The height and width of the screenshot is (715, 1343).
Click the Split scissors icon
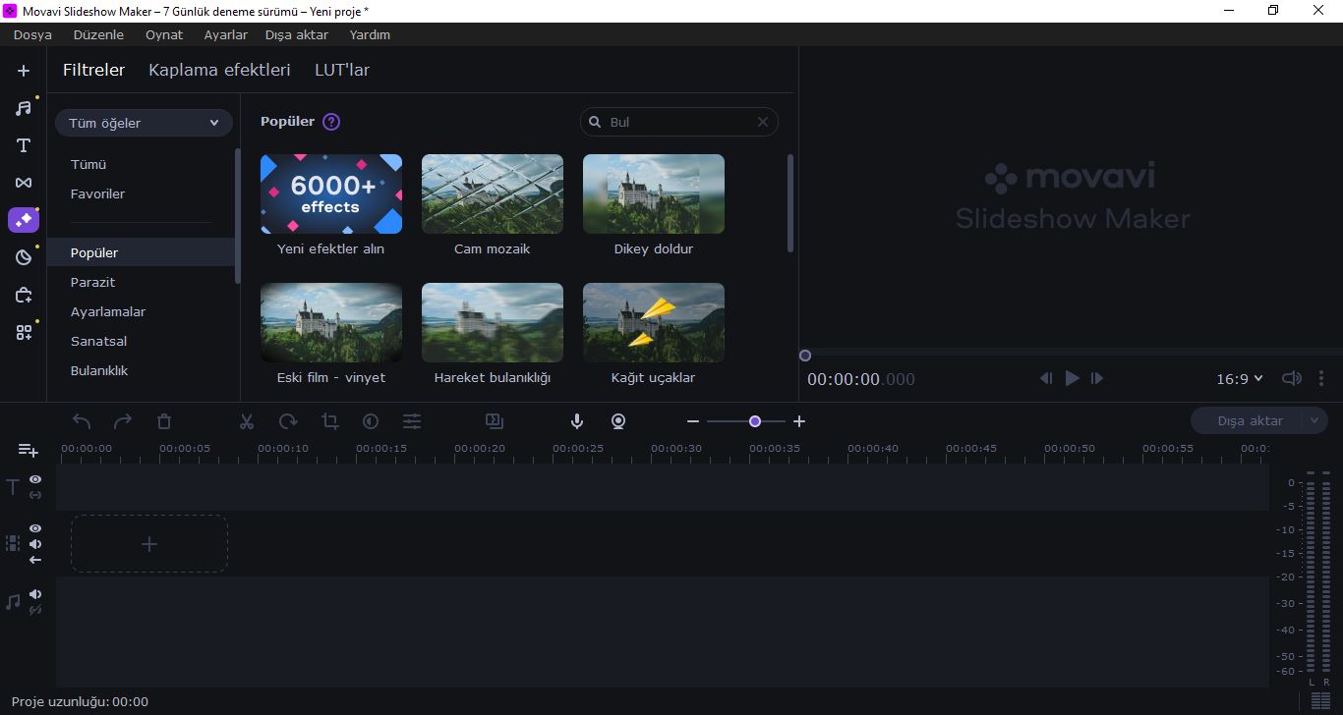click(x=247, y=421)
